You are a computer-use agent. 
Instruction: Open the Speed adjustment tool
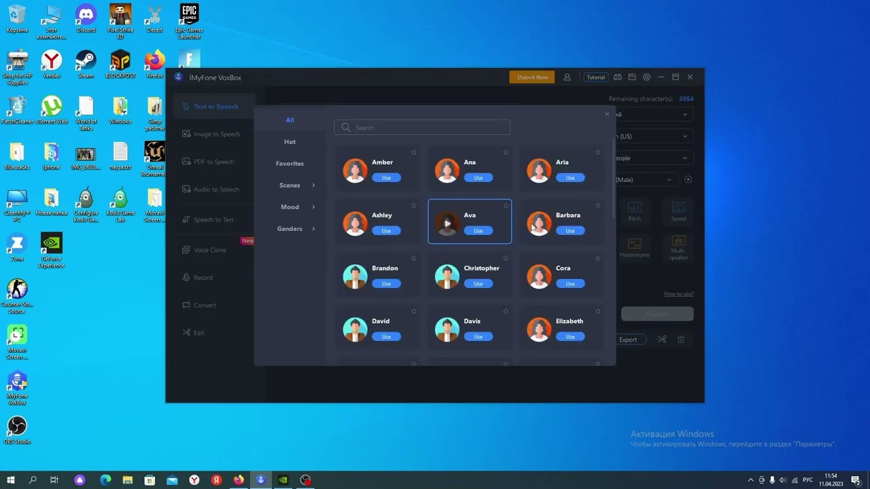(x=678, y=211)
